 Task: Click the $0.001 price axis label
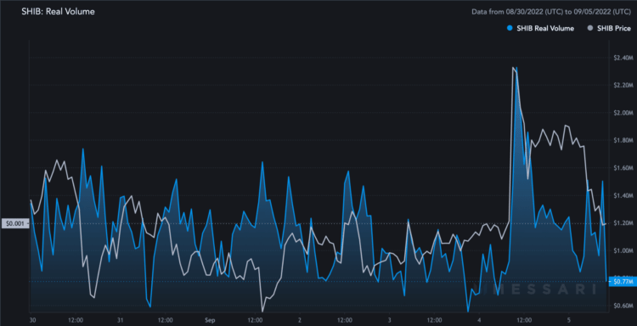pos(15,223)
